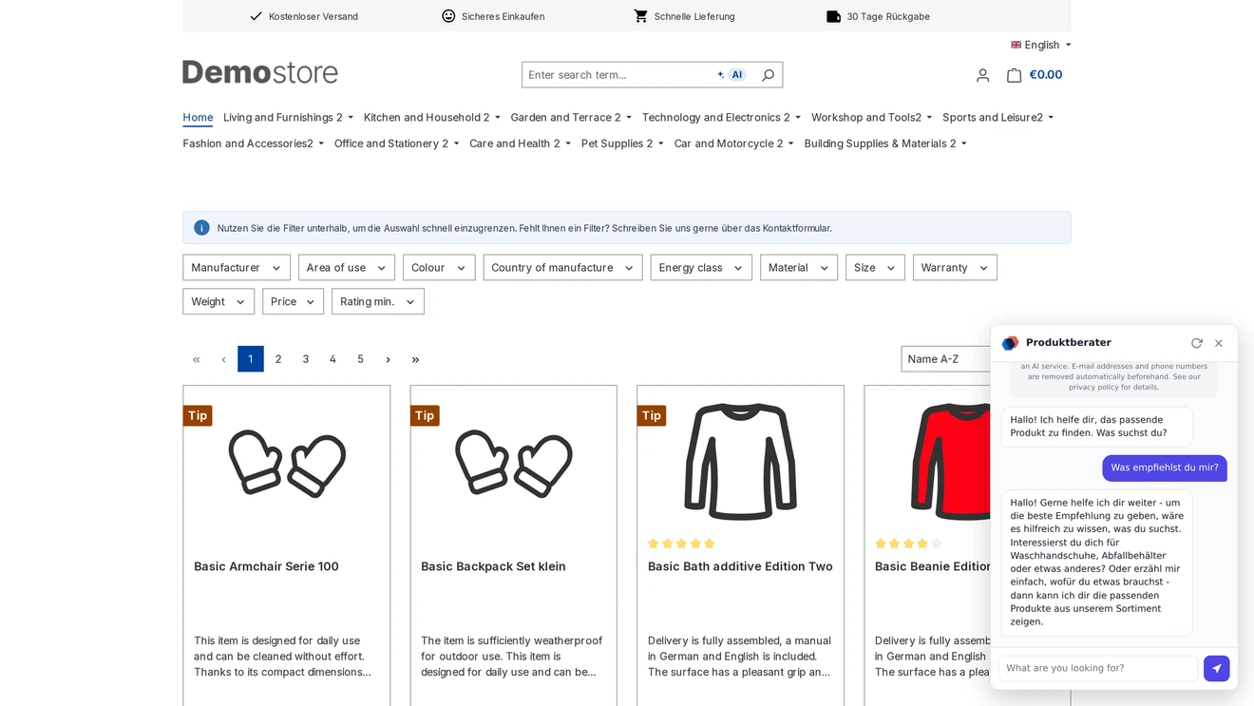Click the first page double arrow
Viewport: 1254px width, 706px height.
coord(197,359)
